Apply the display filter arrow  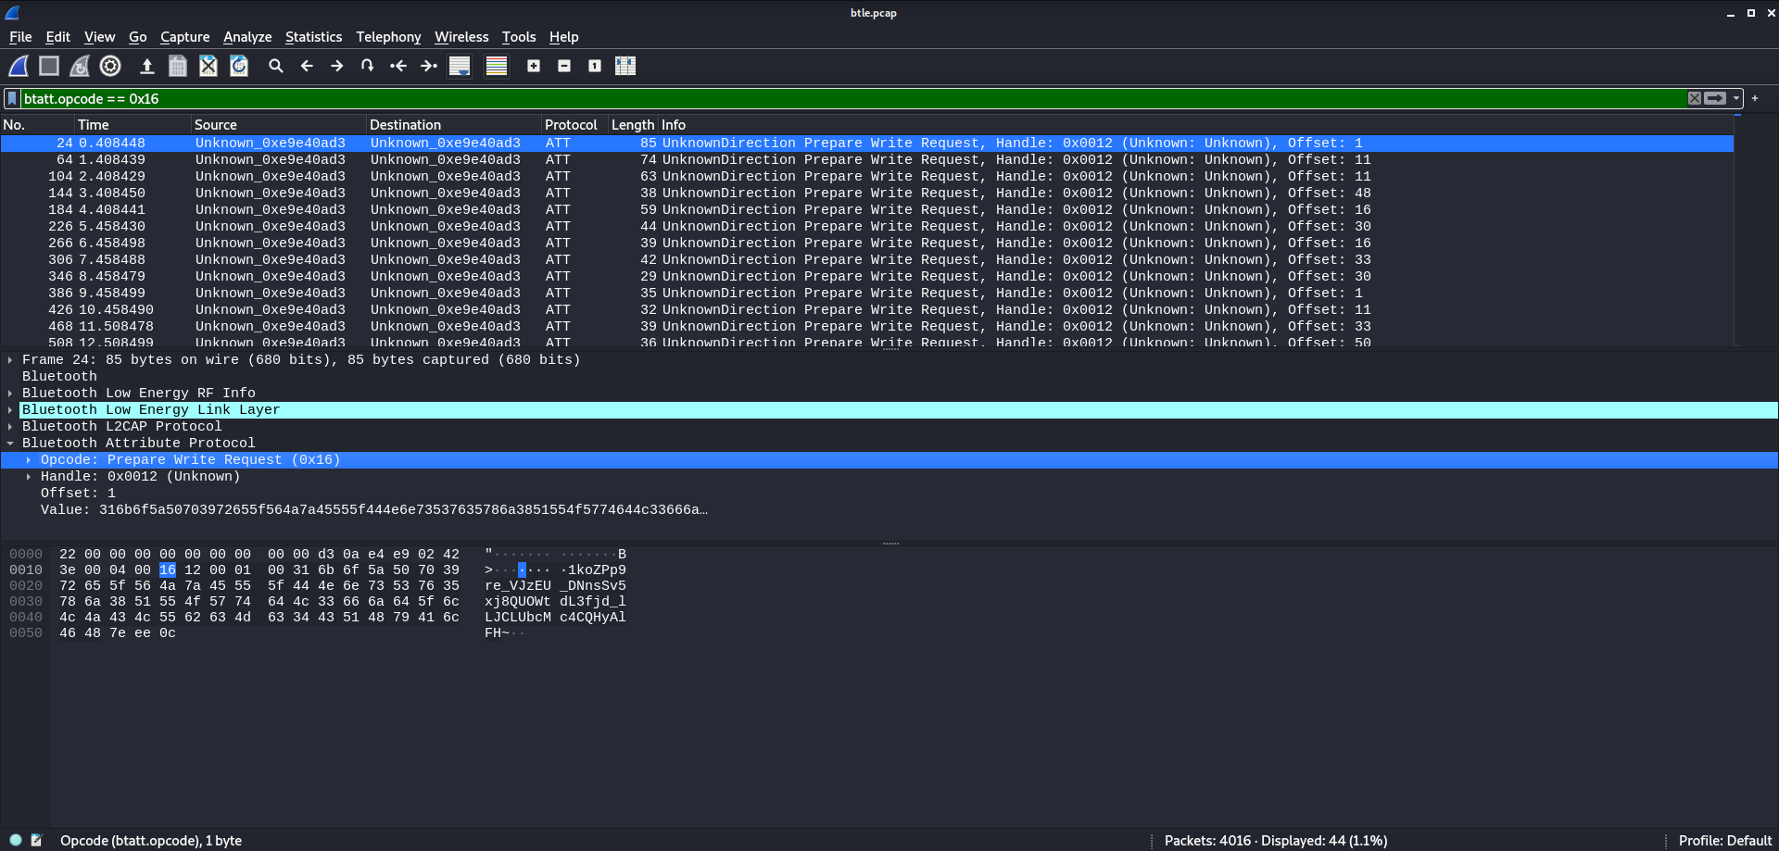1716,98
